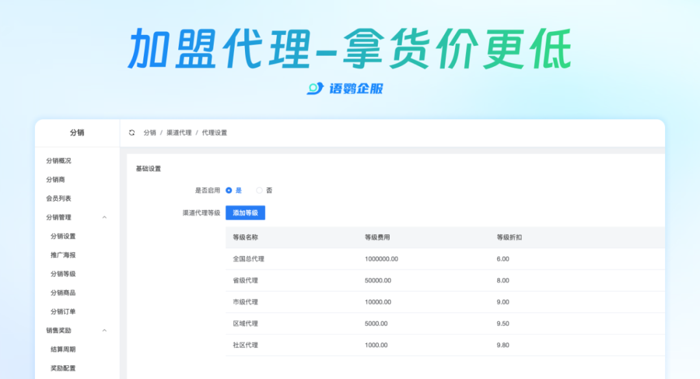Select the 是 radio button
The width and height of the screenshot is (700, 379).
click(229, 190)
